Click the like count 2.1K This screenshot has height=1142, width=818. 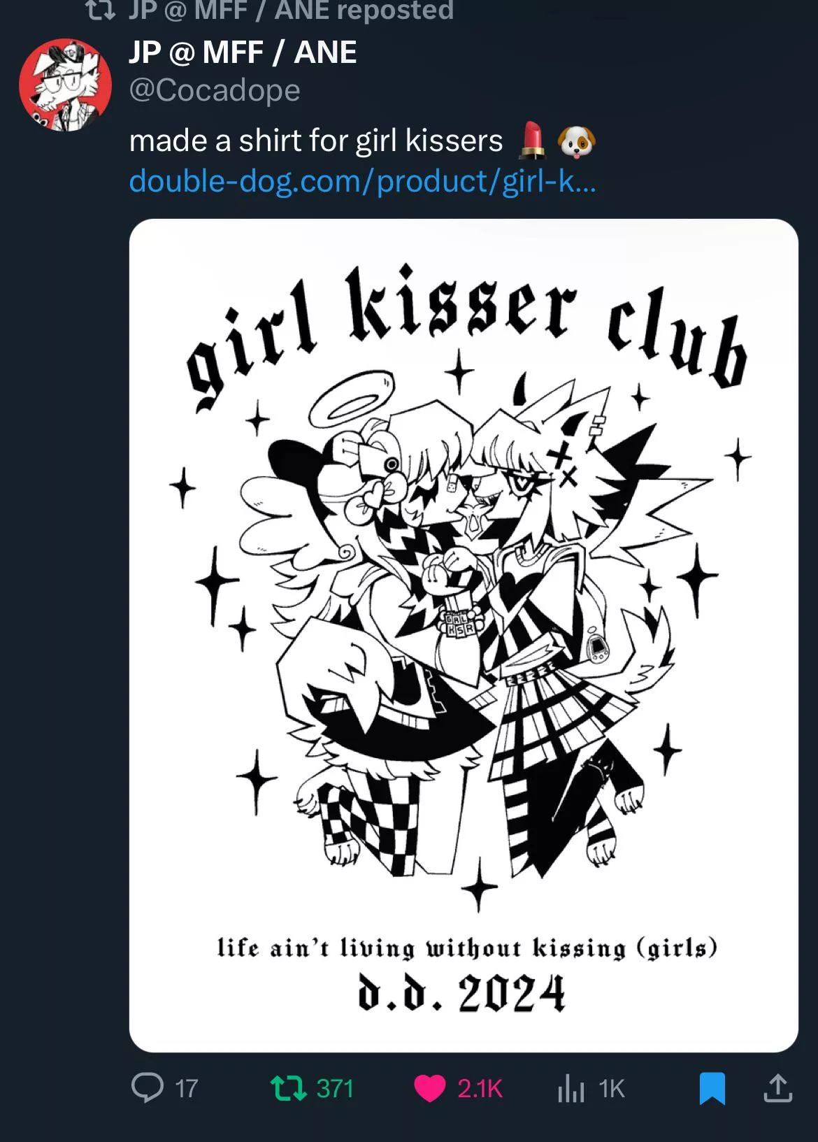pyautogui.click(x=480, y=1089)
